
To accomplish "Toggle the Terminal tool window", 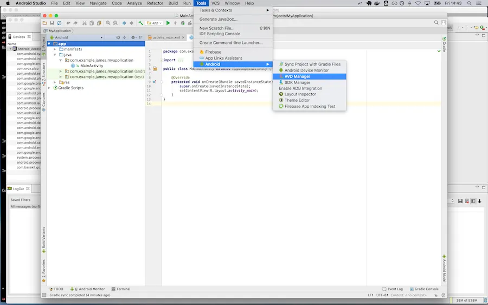I will (120, 289).
